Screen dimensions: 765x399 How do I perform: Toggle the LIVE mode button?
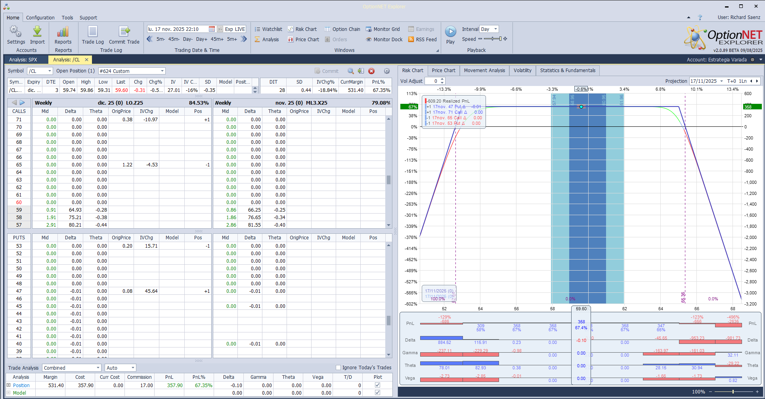pos(240,29)
